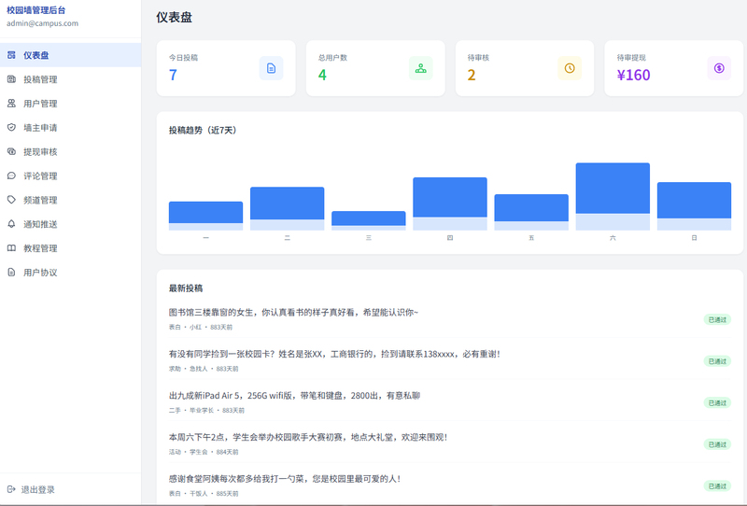
Task: Click the 表白 · 小红 · 883天前 meta line
Action: (x=201, y=328)
